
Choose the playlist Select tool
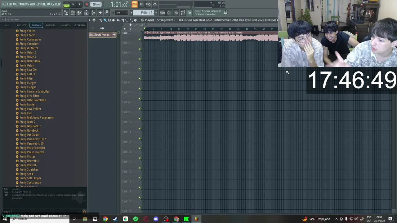point(127,20)
